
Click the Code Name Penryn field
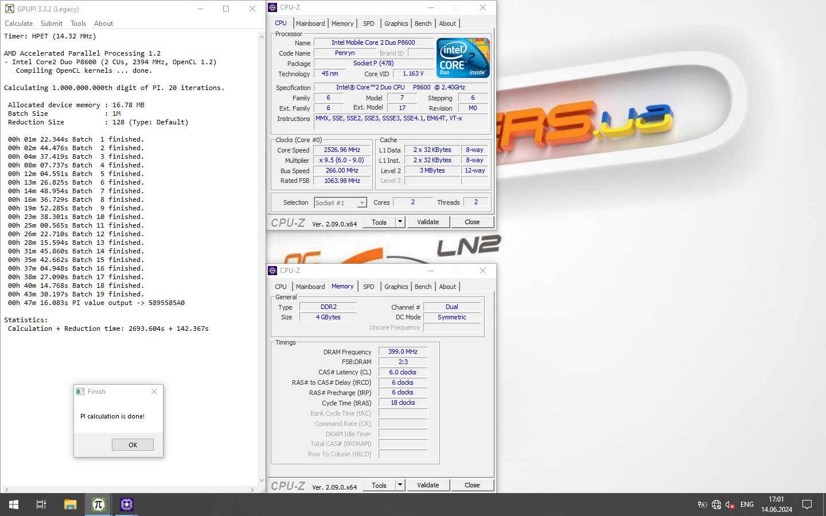pos(345,53)
